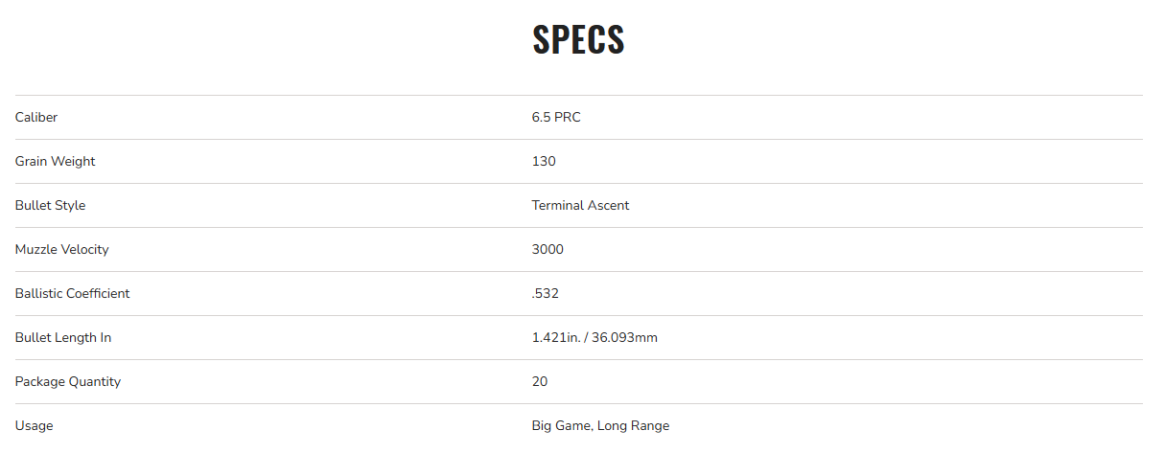The image size is (1165, 453).
Task: Select the 6.5 PRC caliber value
Action: tap(556, 118)
